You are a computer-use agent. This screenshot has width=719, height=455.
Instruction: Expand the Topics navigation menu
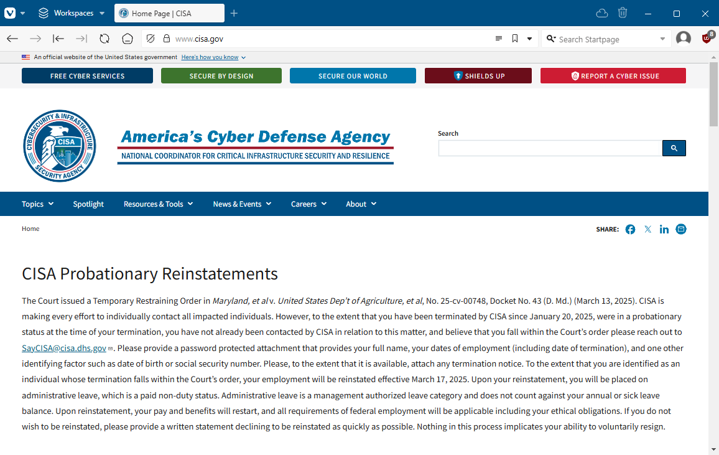(x=37, y=204)
